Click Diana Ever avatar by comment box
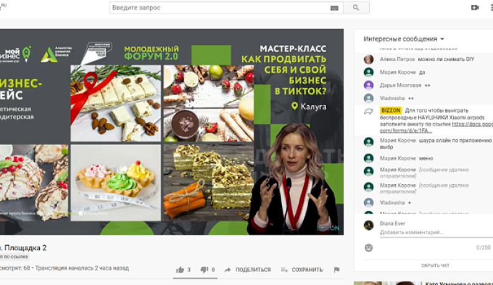Screen dimensions: 493x285 tap(369, 225)
